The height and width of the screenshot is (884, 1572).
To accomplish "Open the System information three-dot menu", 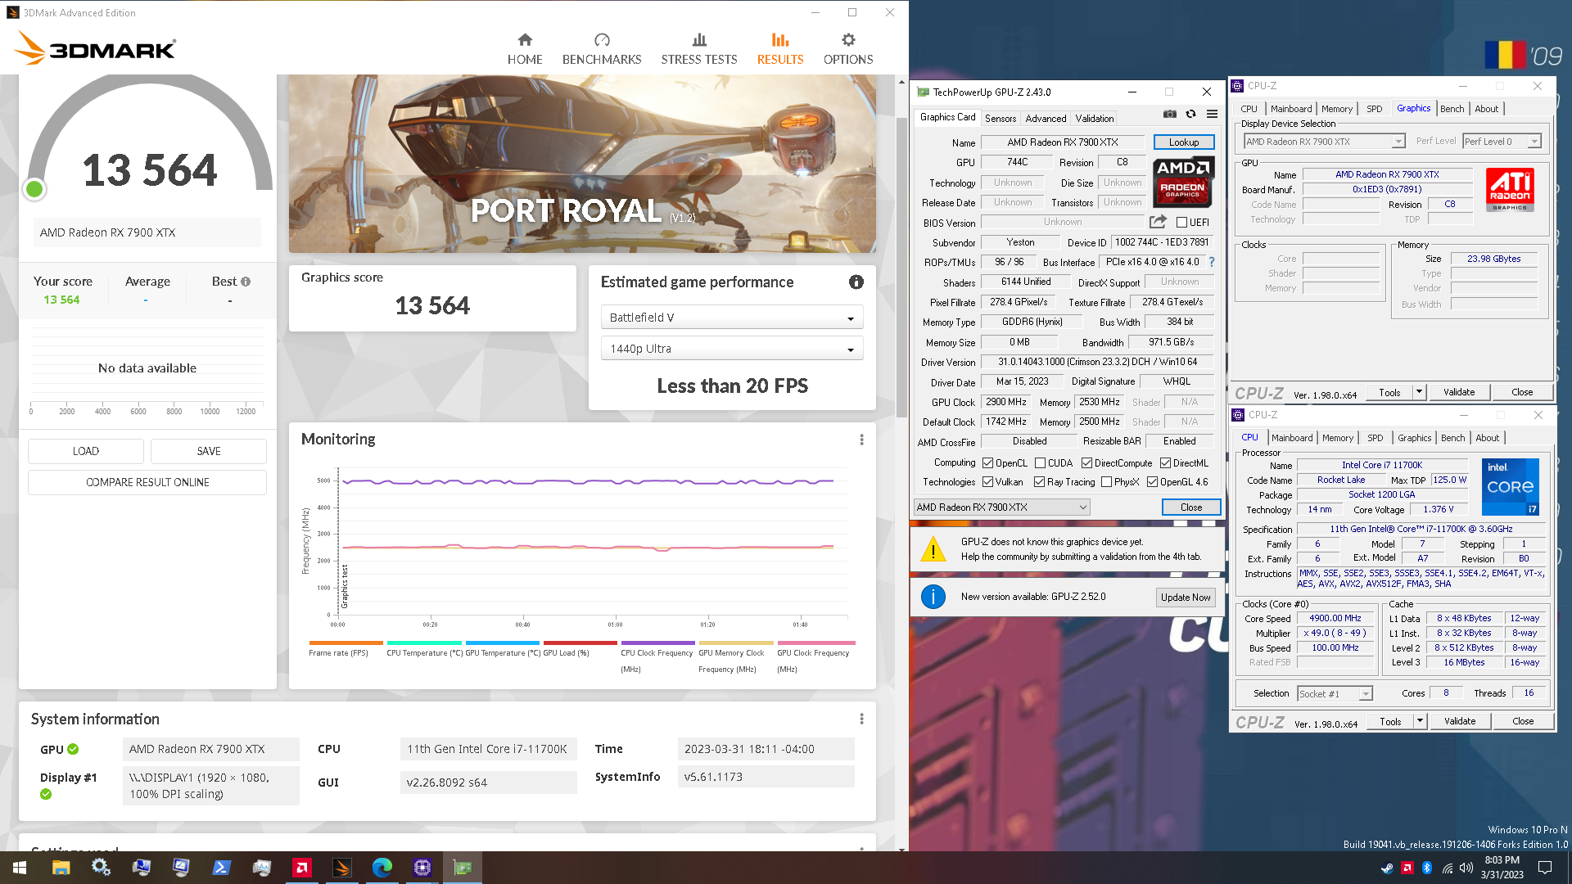I will tap(861, 719).
